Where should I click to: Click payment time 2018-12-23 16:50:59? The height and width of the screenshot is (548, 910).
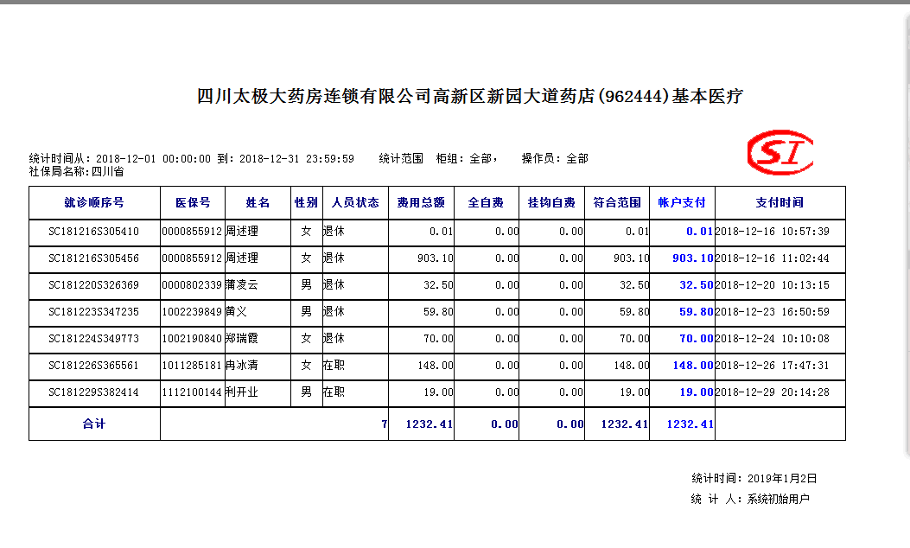[x=773, y=312]
